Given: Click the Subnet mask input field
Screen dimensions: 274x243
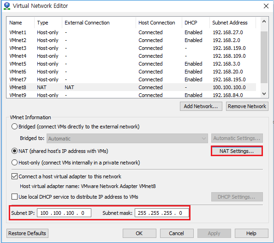Looking at the screenshot, I should click(162, 213).
